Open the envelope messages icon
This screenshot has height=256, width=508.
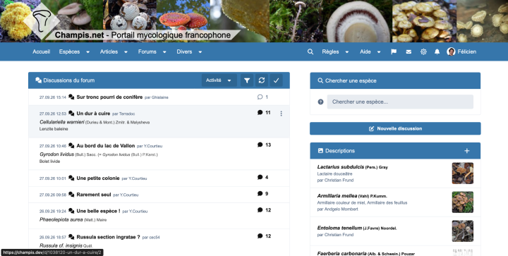(409, 51)
